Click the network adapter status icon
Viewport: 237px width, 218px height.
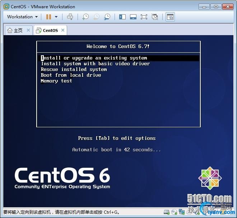click(x=182, y=212)
